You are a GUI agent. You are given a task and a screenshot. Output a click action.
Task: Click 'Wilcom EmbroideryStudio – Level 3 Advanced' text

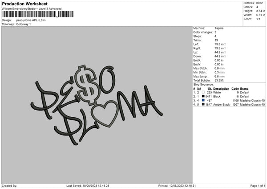coord(32,9)
